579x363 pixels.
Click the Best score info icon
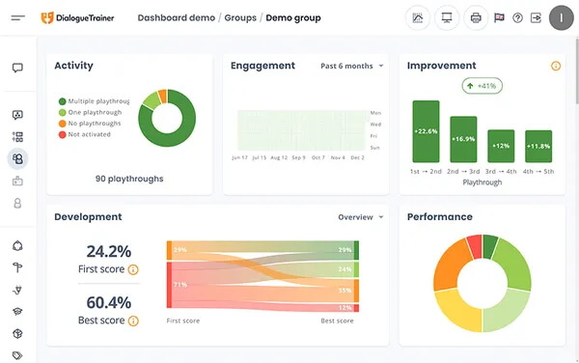(x=133, y=321)
